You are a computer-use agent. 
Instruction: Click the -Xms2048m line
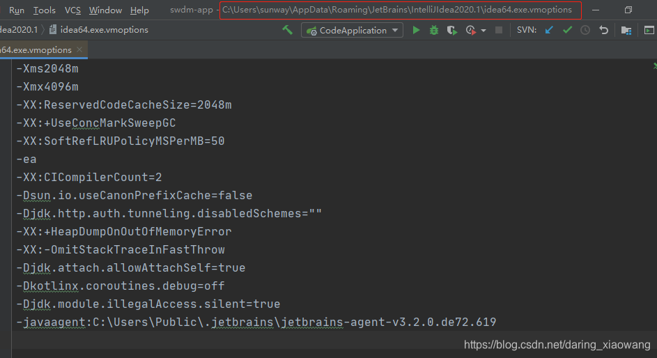point(47,69)
